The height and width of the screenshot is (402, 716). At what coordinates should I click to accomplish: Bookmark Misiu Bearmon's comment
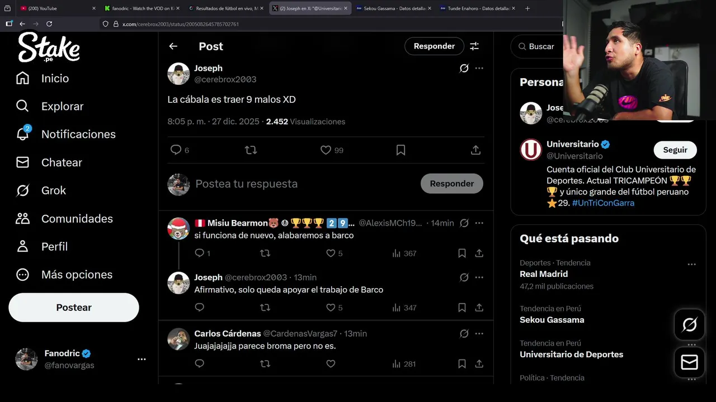pos(462,253)
